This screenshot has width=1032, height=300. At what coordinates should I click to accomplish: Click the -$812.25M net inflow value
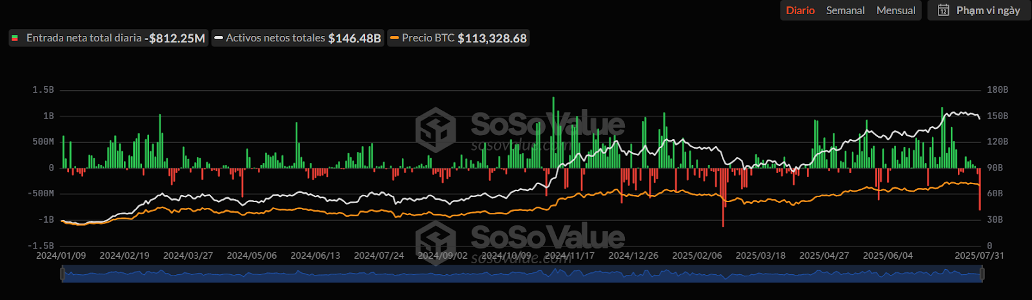(175, 38)
